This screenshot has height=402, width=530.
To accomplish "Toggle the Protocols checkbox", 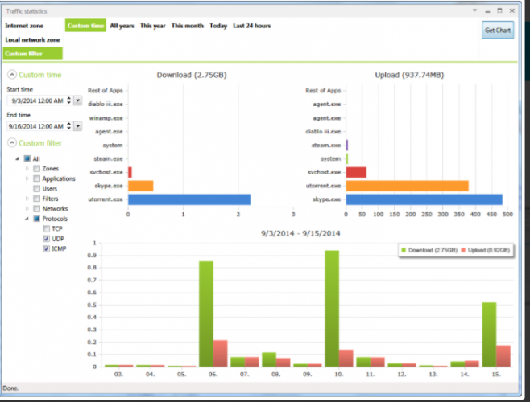I will [x=37, y=219].
